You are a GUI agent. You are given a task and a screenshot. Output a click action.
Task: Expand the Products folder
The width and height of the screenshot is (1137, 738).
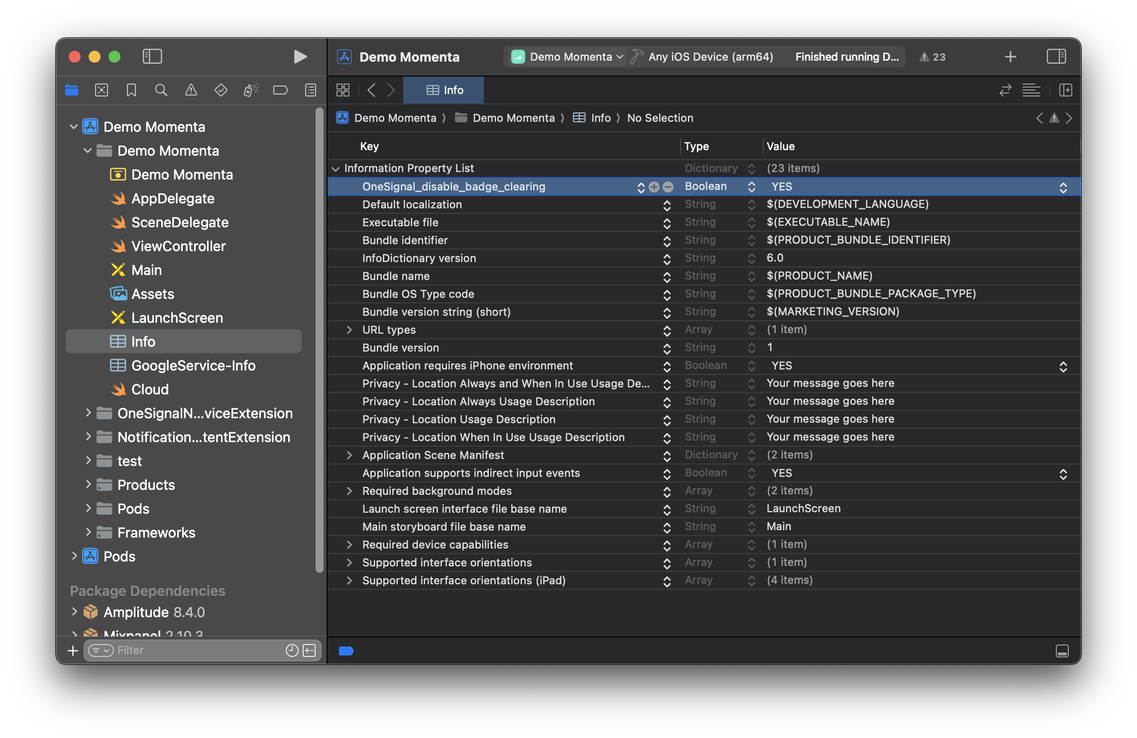pos(88,485)
